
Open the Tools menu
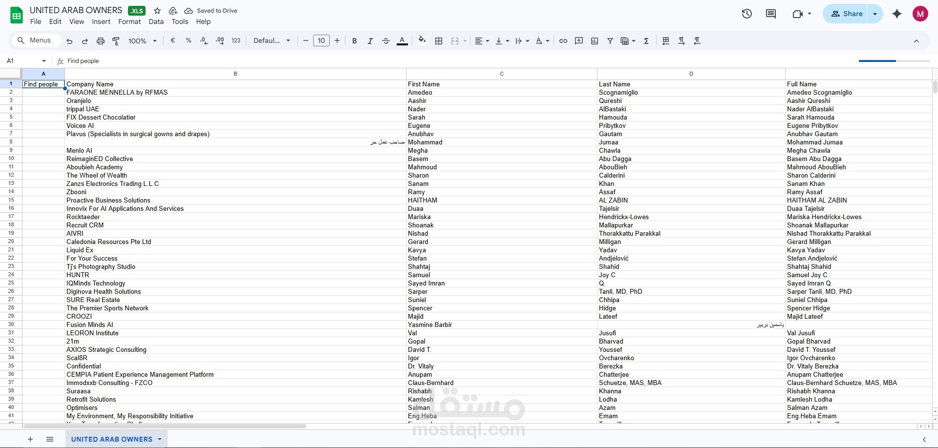(180, 21)
